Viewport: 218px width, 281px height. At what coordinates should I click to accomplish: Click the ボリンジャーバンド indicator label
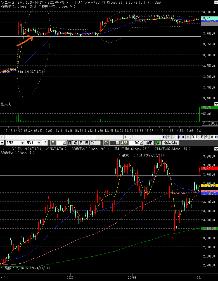click(111, 3)
